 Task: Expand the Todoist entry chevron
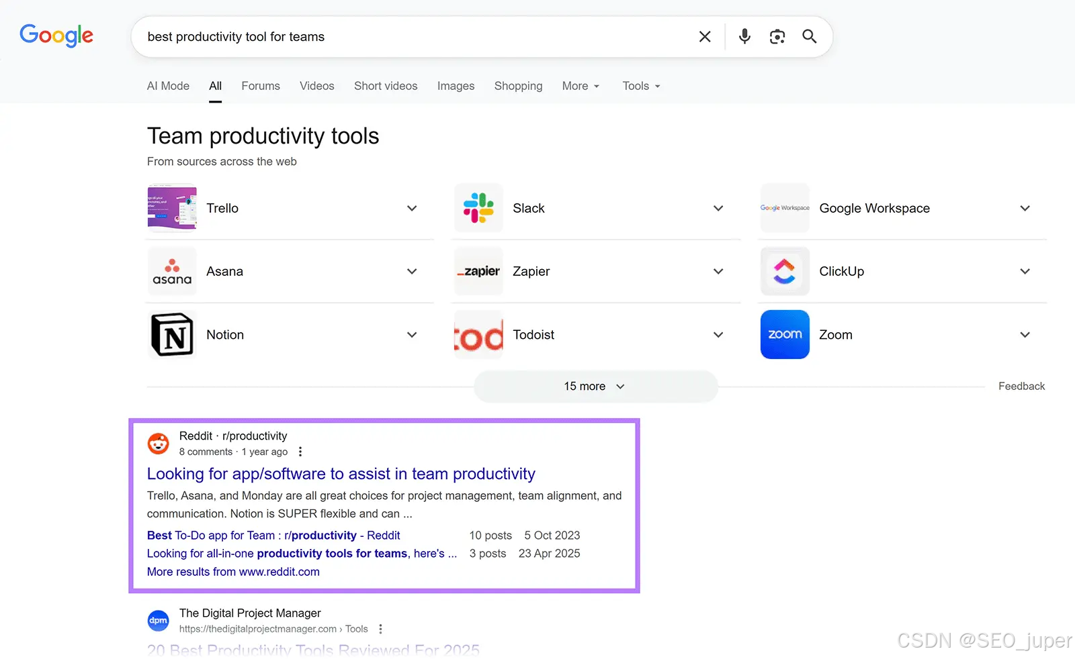coord(718,334)
